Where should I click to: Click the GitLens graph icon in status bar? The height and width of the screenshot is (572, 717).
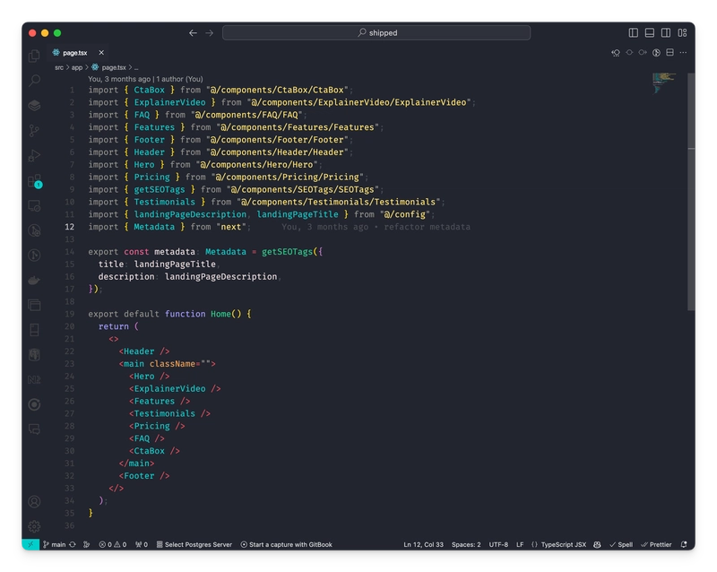point(86,544)
